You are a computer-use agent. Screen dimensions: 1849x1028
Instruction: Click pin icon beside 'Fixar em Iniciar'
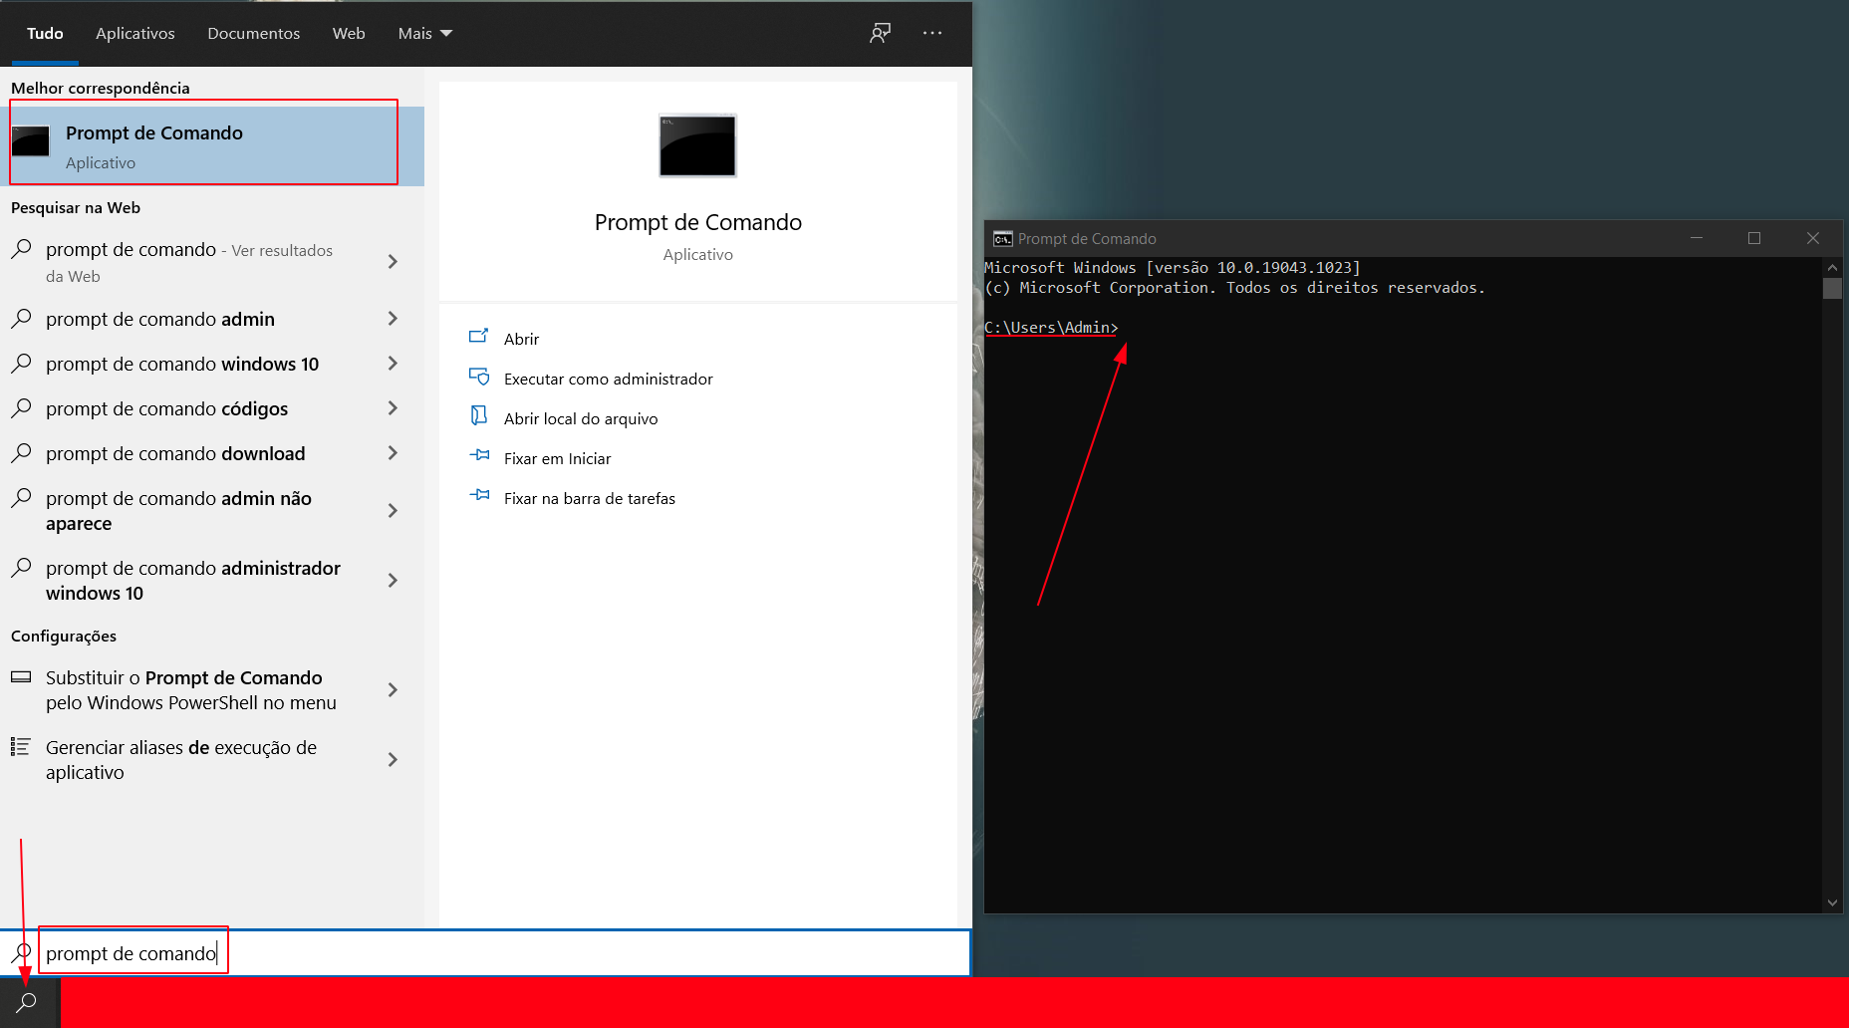[479, 455]
